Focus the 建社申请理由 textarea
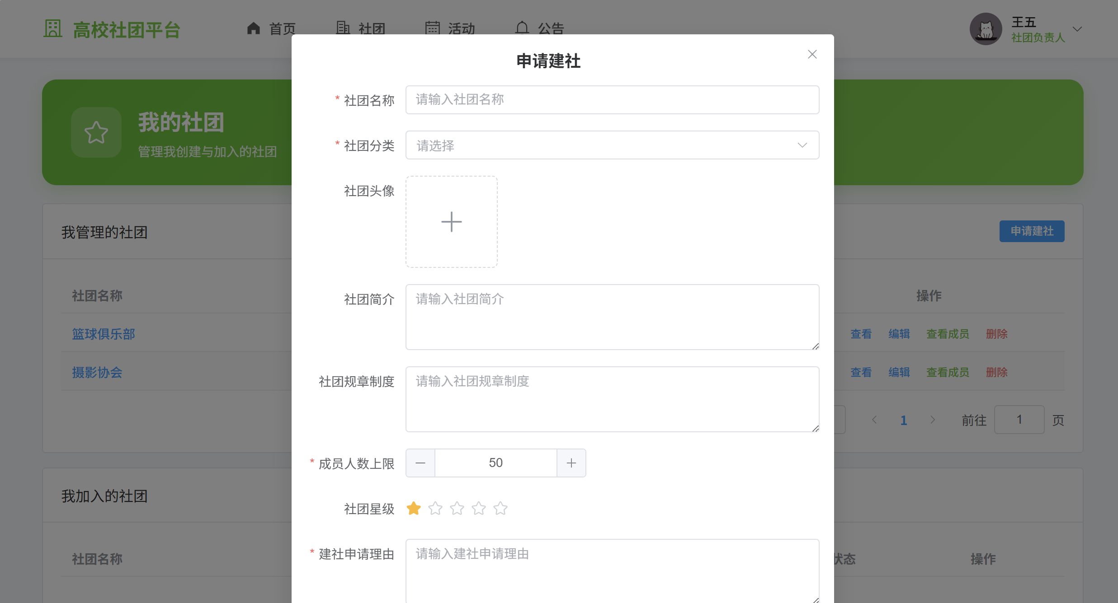 612,571
